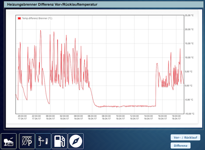The width and height of the screenshot is (205, 150).
Task: Open the house overview icon
Action: point(9,141)
